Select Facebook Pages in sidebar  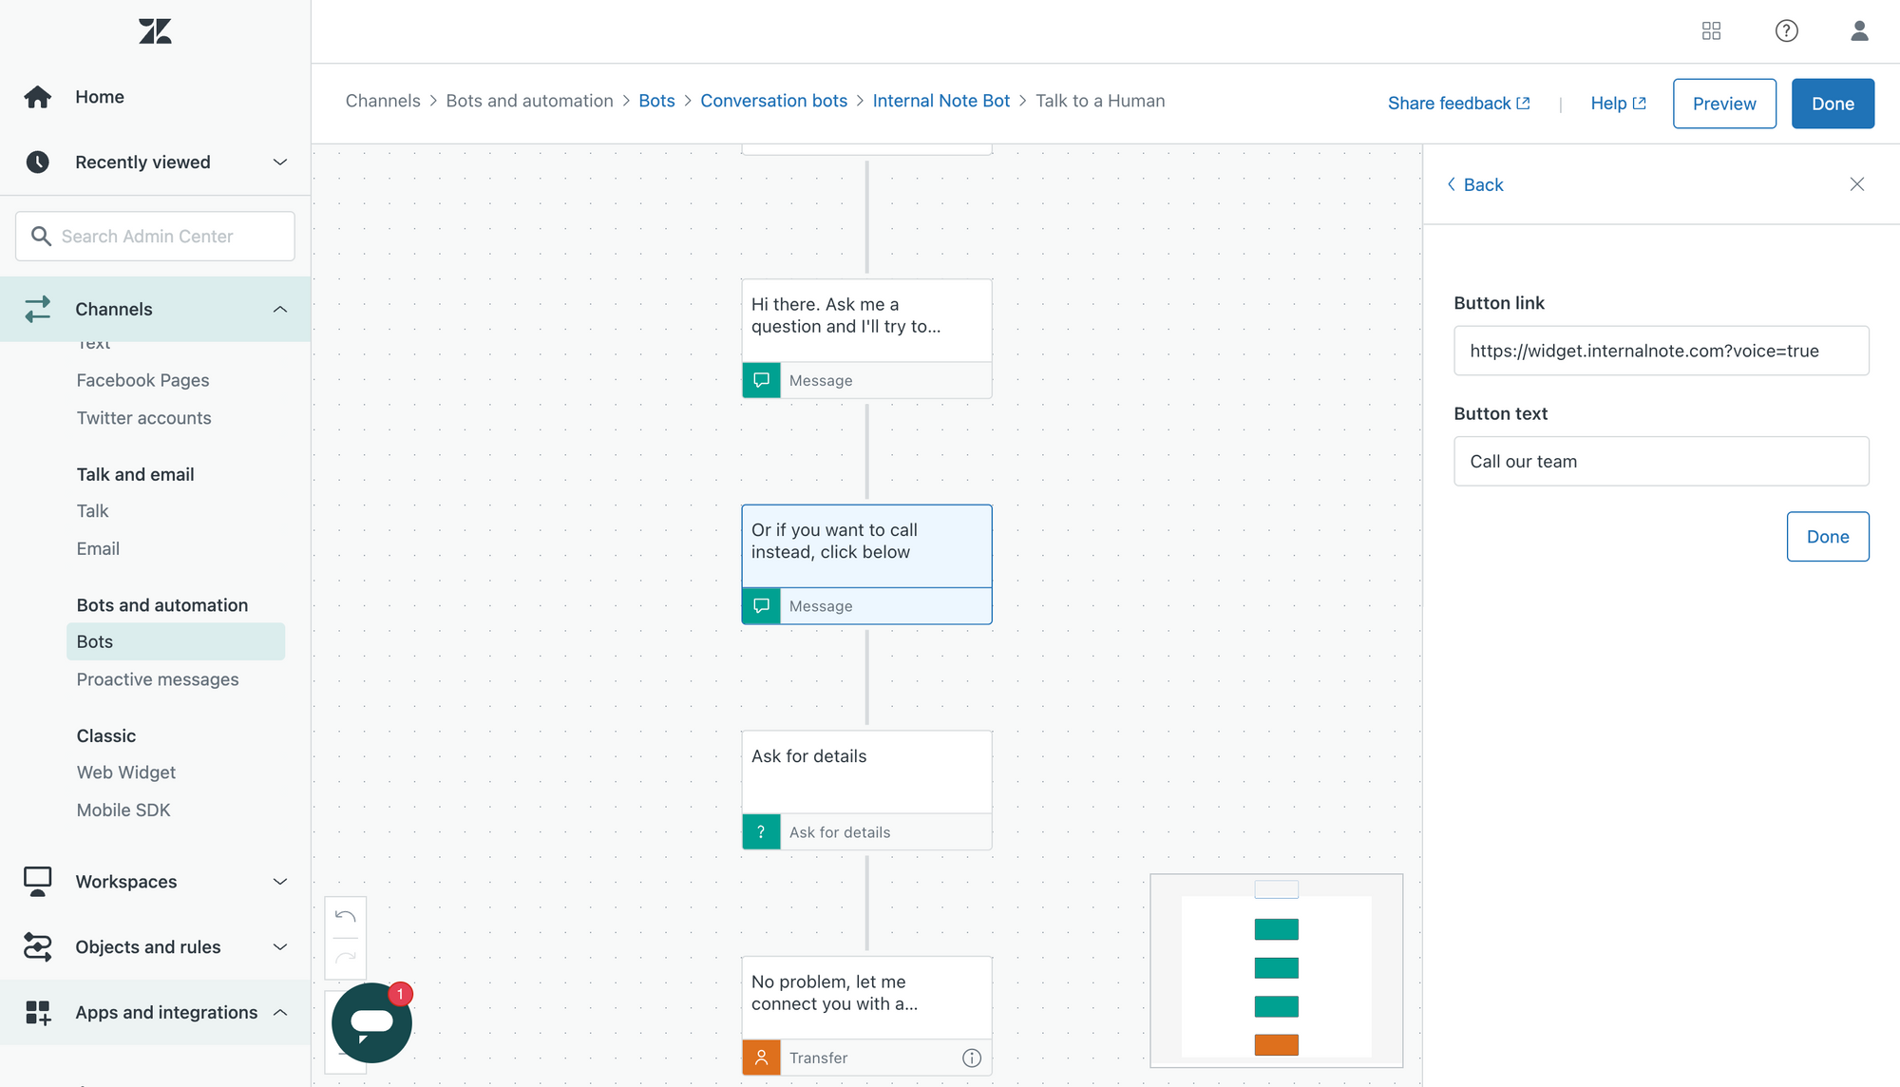[x=142, y=380]
